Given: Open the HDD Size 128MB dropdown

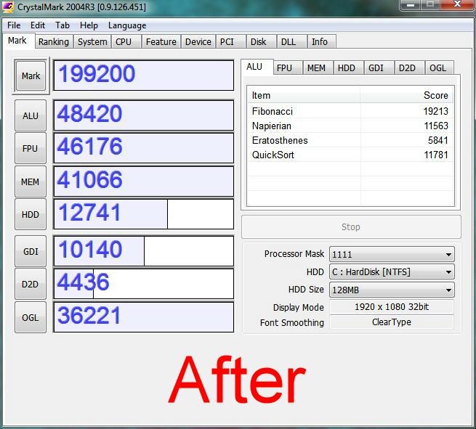Looking at the screenshot, I should [x=392, y=290].
